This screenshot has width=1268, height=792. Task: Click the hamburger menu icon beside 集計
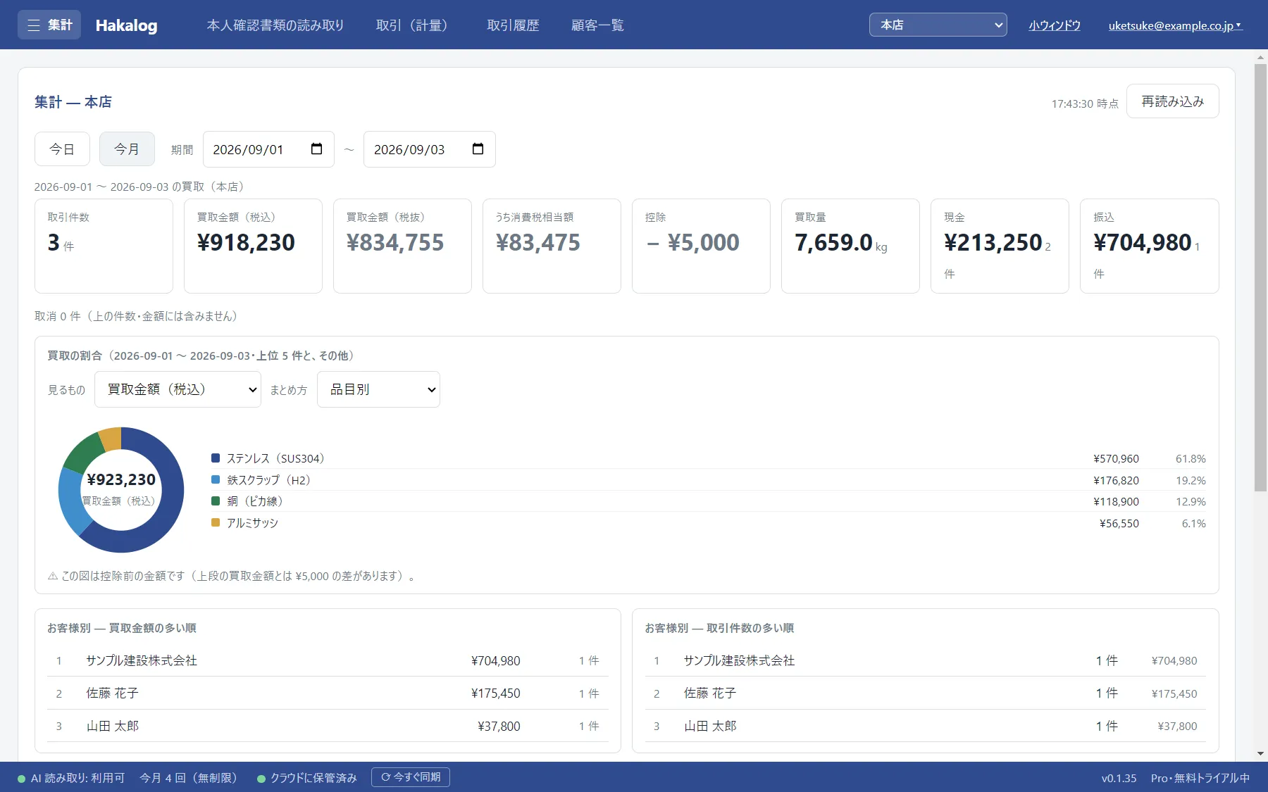[33, 25]
